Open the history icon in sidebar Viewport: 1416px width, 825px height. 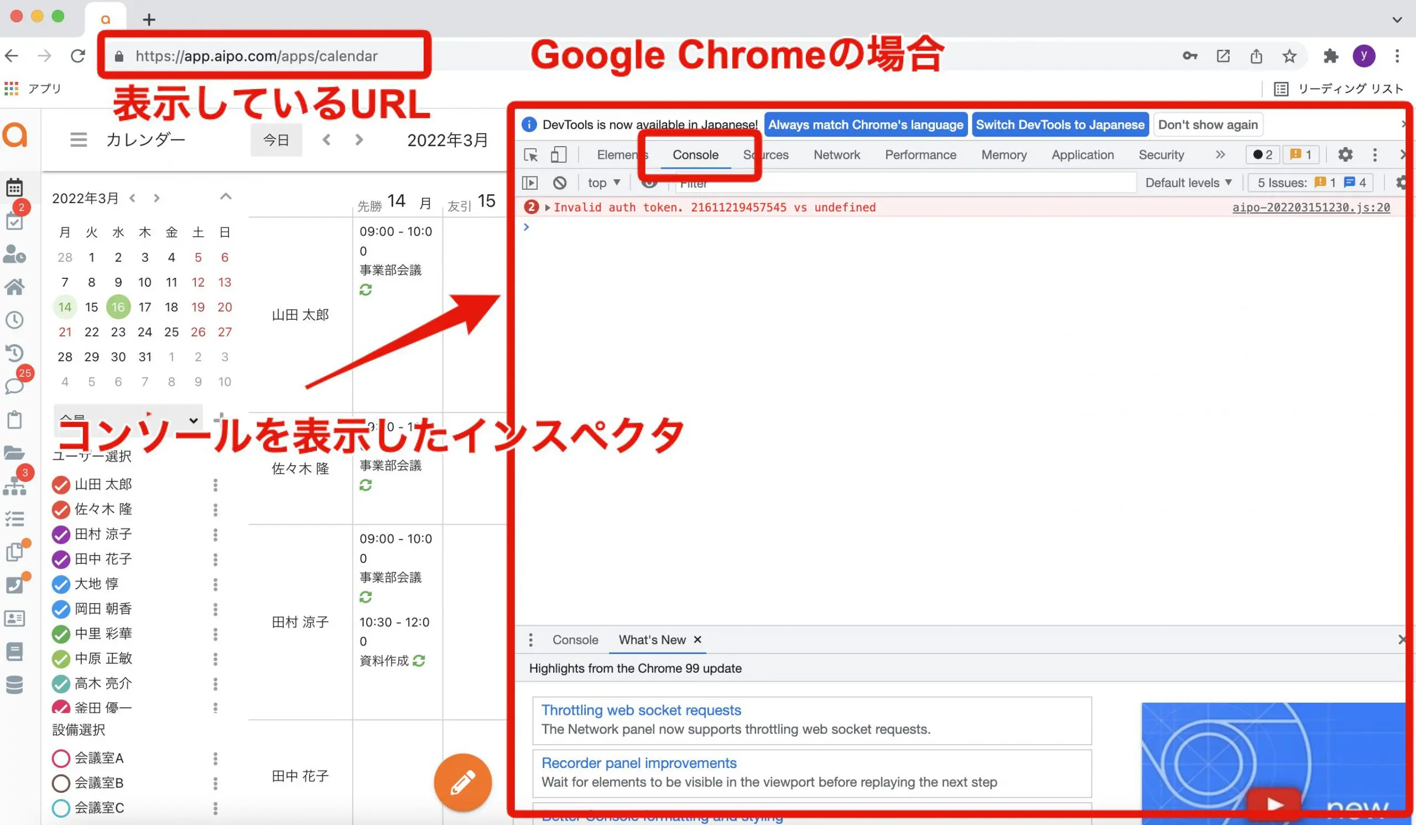[14, 352]
